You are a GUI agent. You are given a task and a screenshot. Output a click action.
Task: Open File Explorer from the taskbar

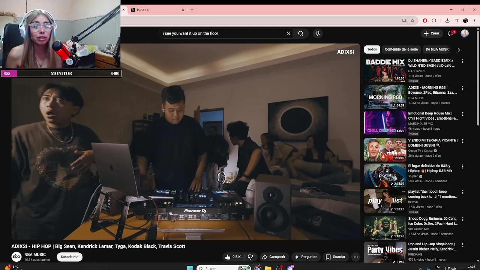click(x=268, y=268)
